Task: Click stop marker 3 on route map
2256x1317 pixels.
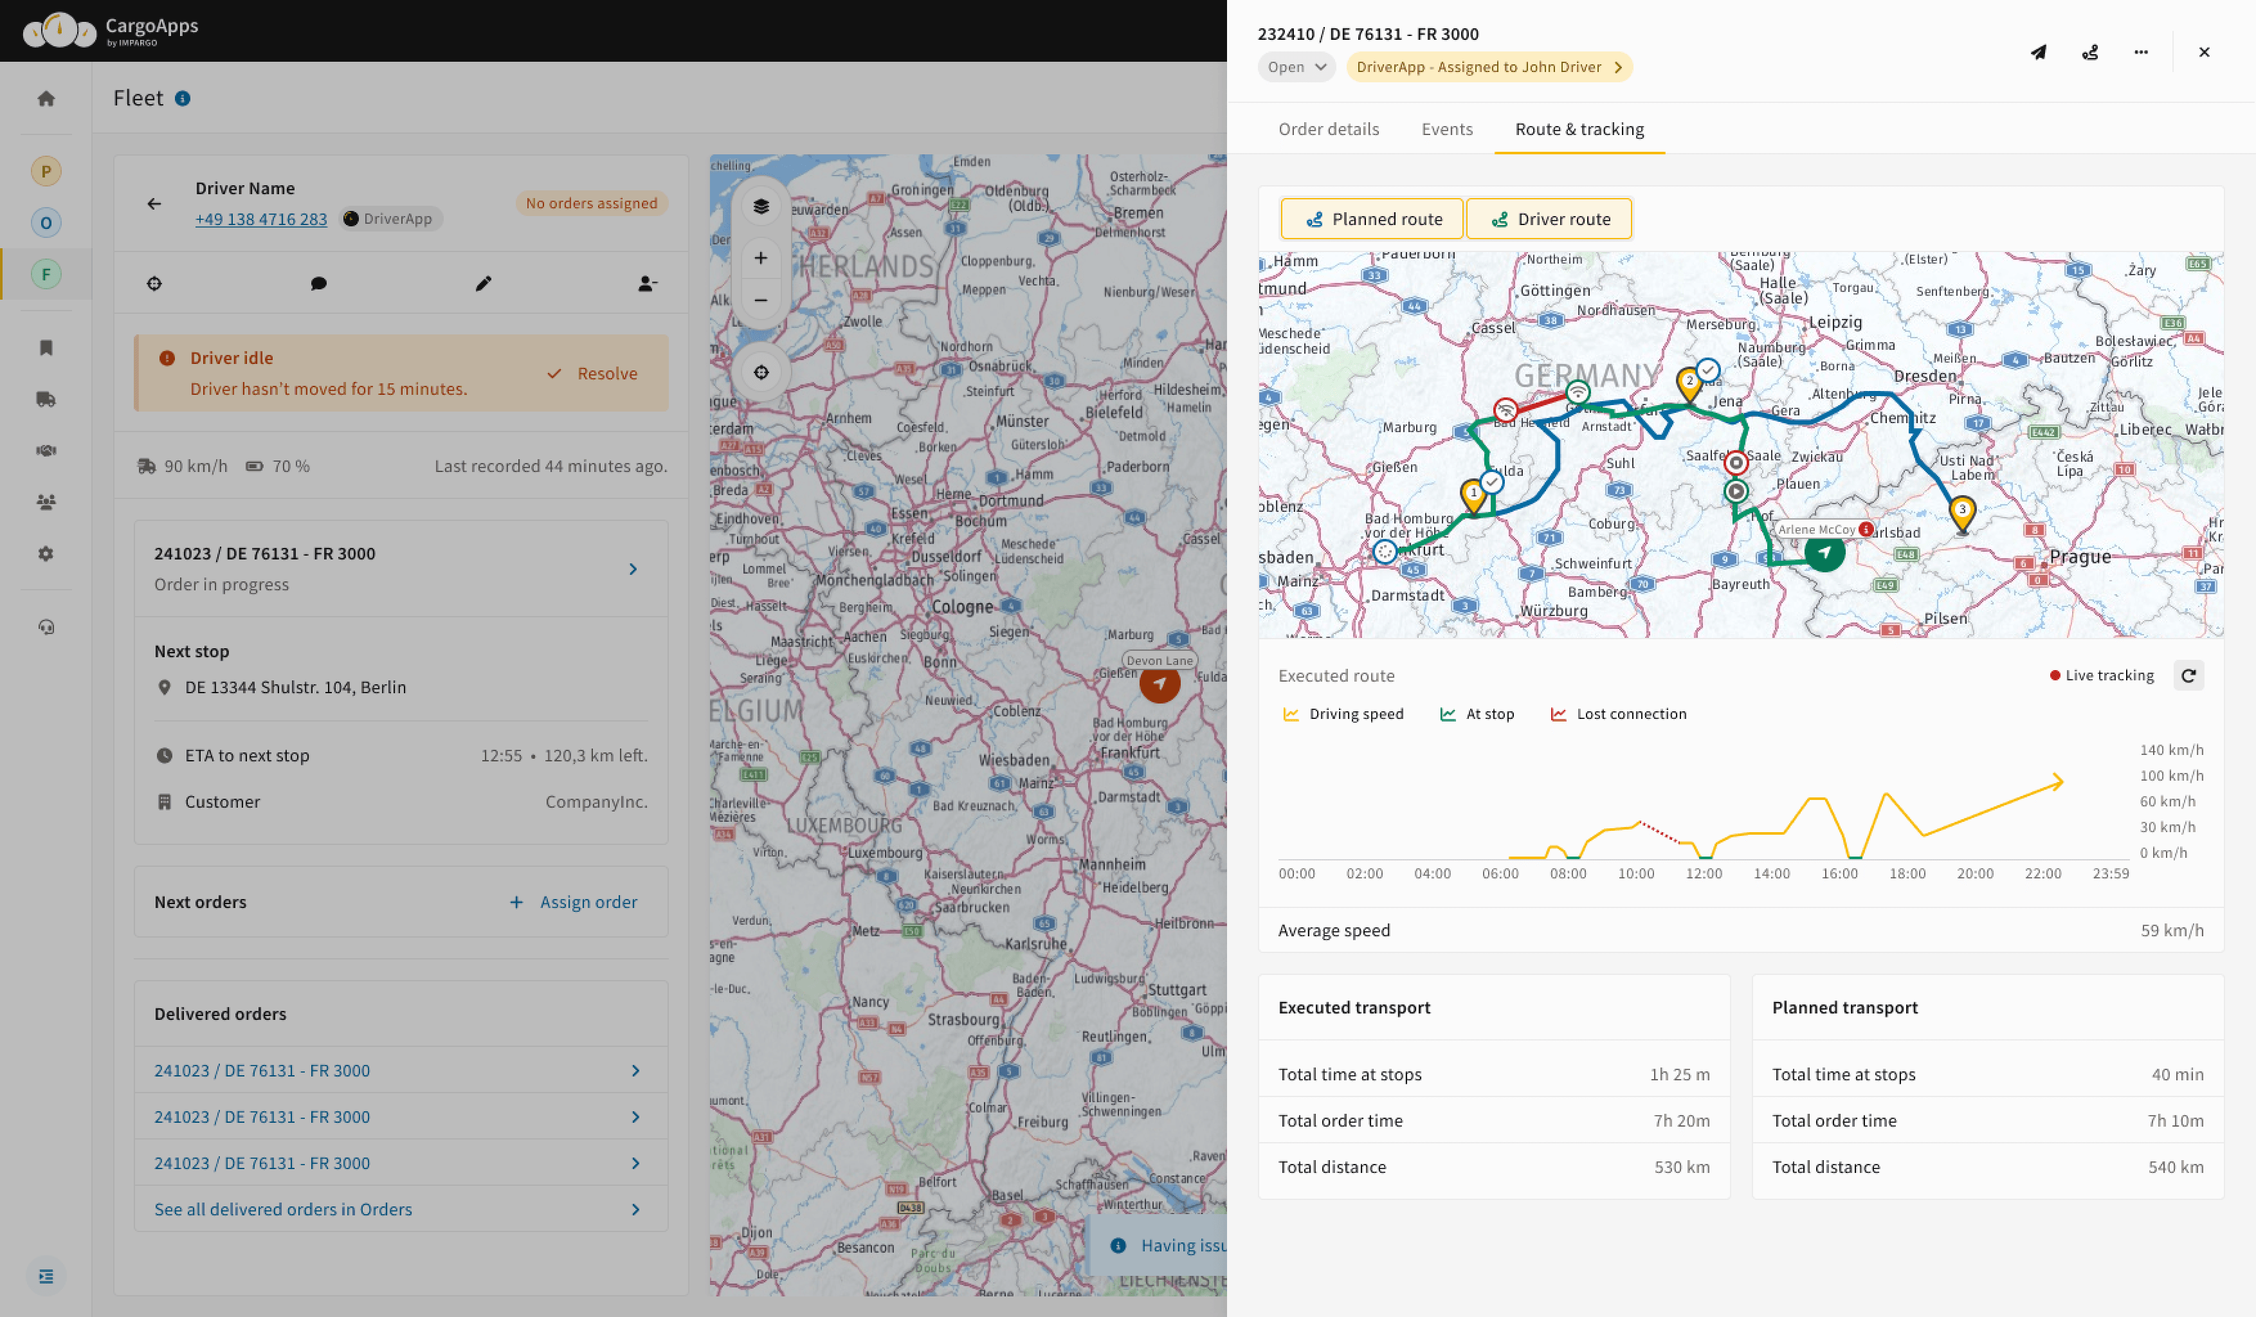Action: pos(1961,512)
